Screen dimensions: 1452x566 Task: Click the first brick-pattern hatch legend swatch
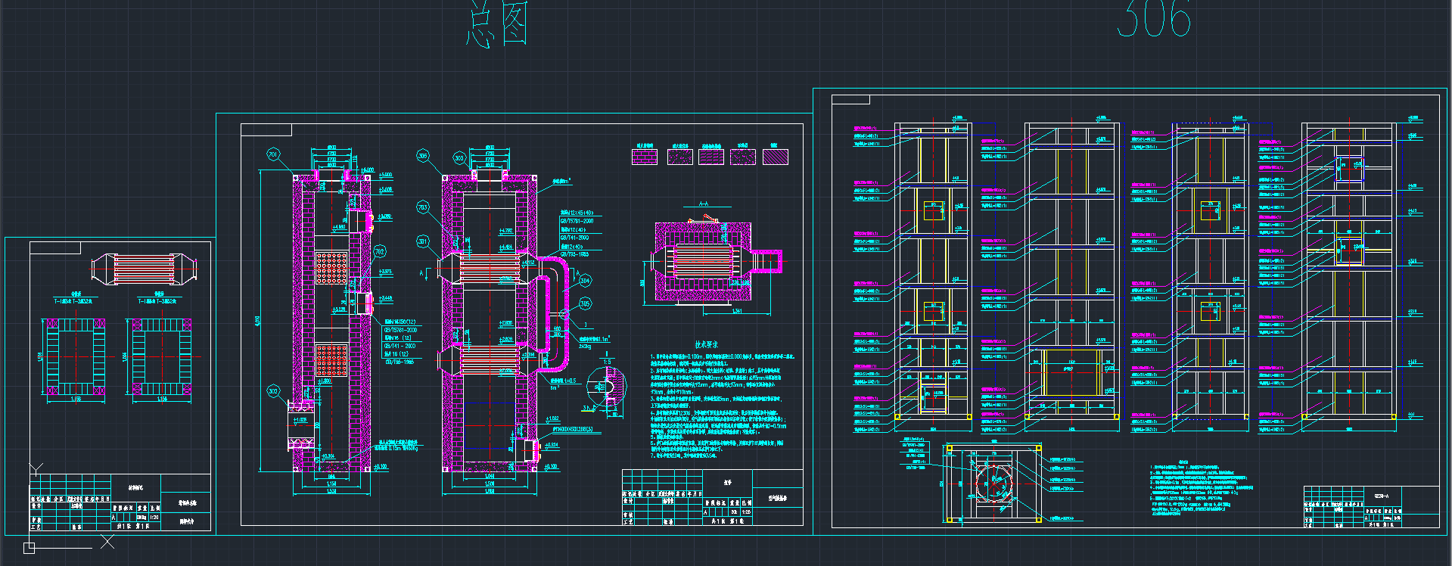point(644,157)
